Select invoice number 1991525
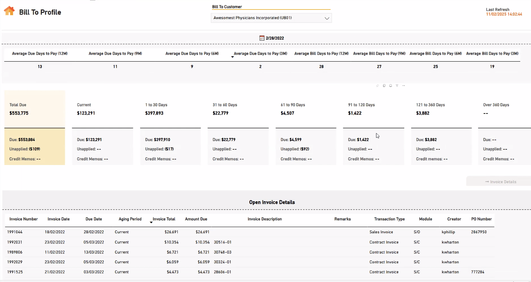 15,272
